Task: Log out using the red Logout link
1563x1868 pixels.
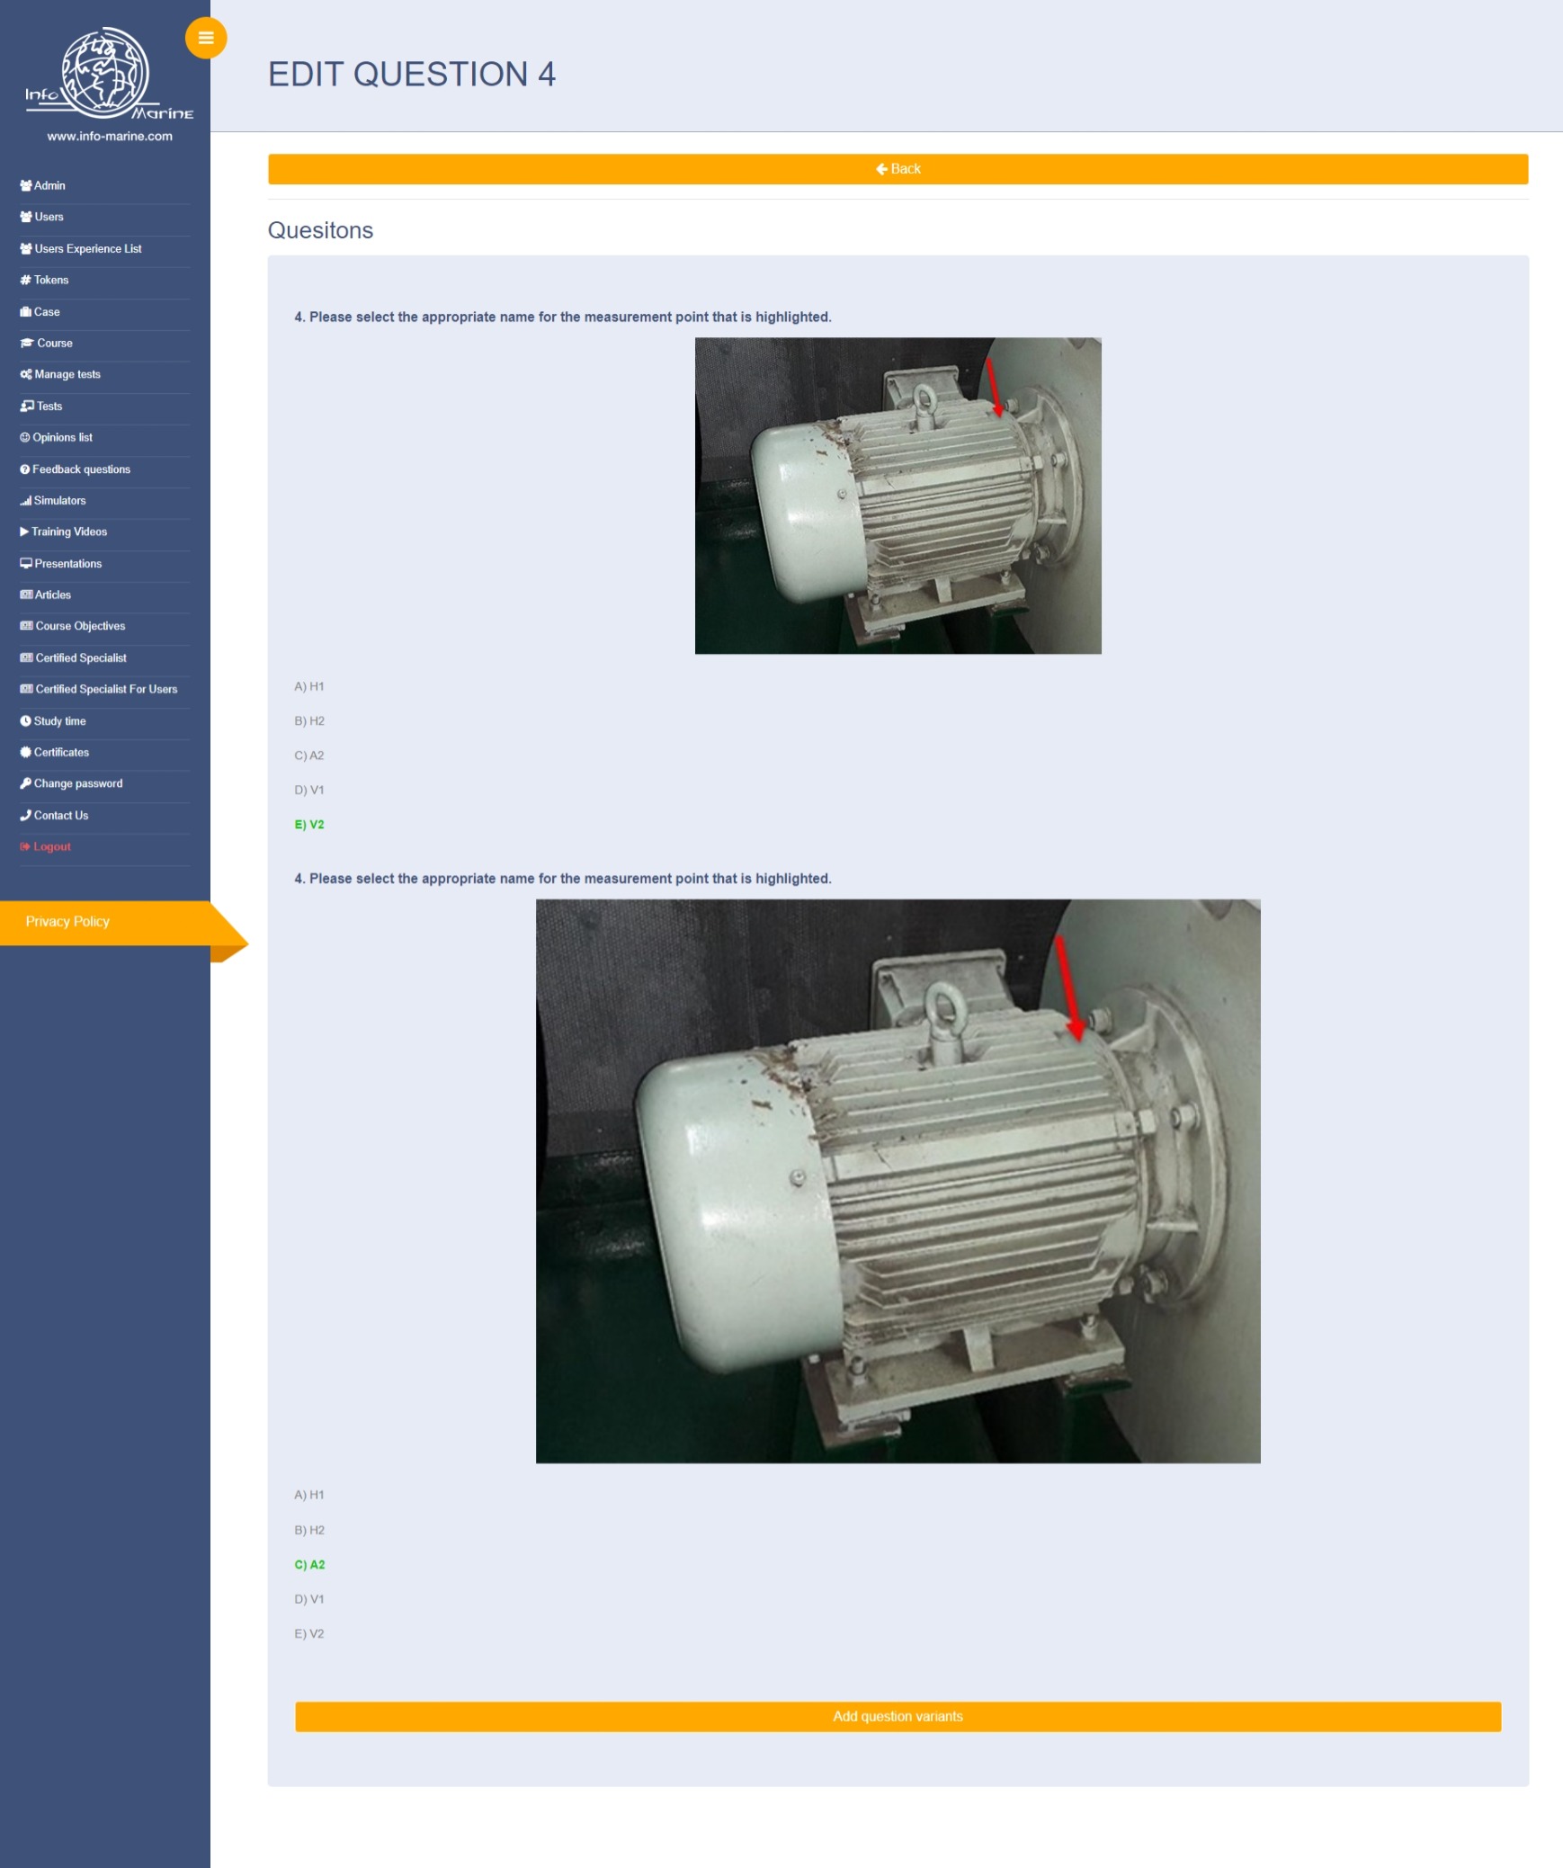Action: (x=51, y=846)
